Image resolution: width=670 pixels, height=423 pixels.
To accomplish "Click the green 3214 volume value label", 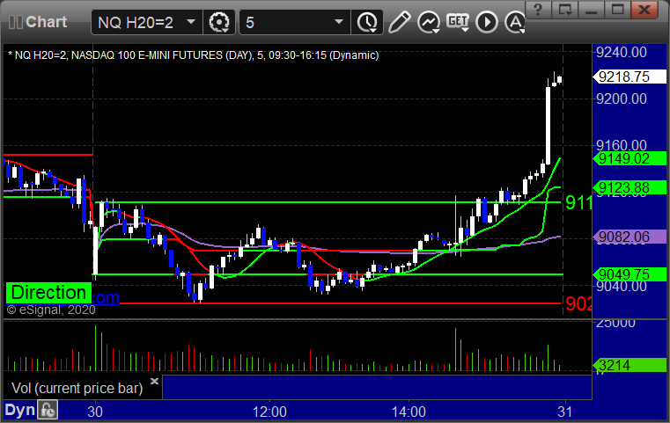I will coord(622,365).
